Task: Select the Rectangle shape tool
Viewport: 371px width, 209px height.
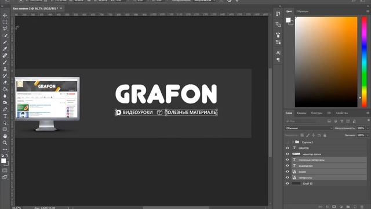Action: (x=5, y=129)
